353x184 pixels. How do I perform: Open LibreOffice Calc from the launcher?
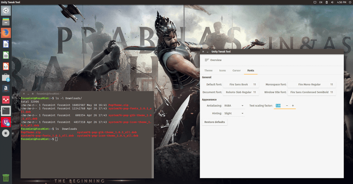(6, 55)
